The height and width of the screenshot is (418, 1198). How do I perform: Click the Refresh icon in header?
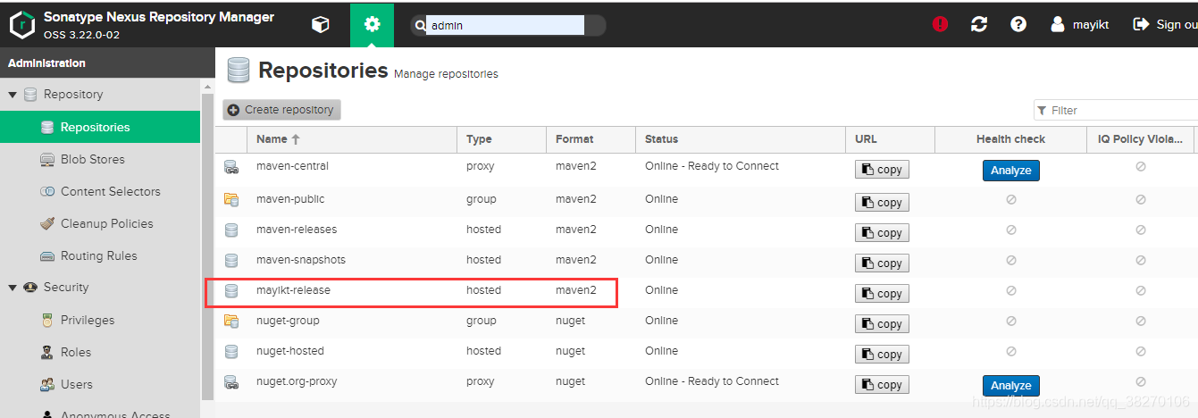click(x=979, y=25)
